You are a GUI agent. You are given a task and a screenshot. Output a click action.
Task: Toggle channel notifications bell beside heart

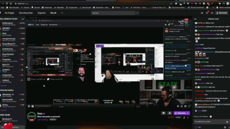170,113
